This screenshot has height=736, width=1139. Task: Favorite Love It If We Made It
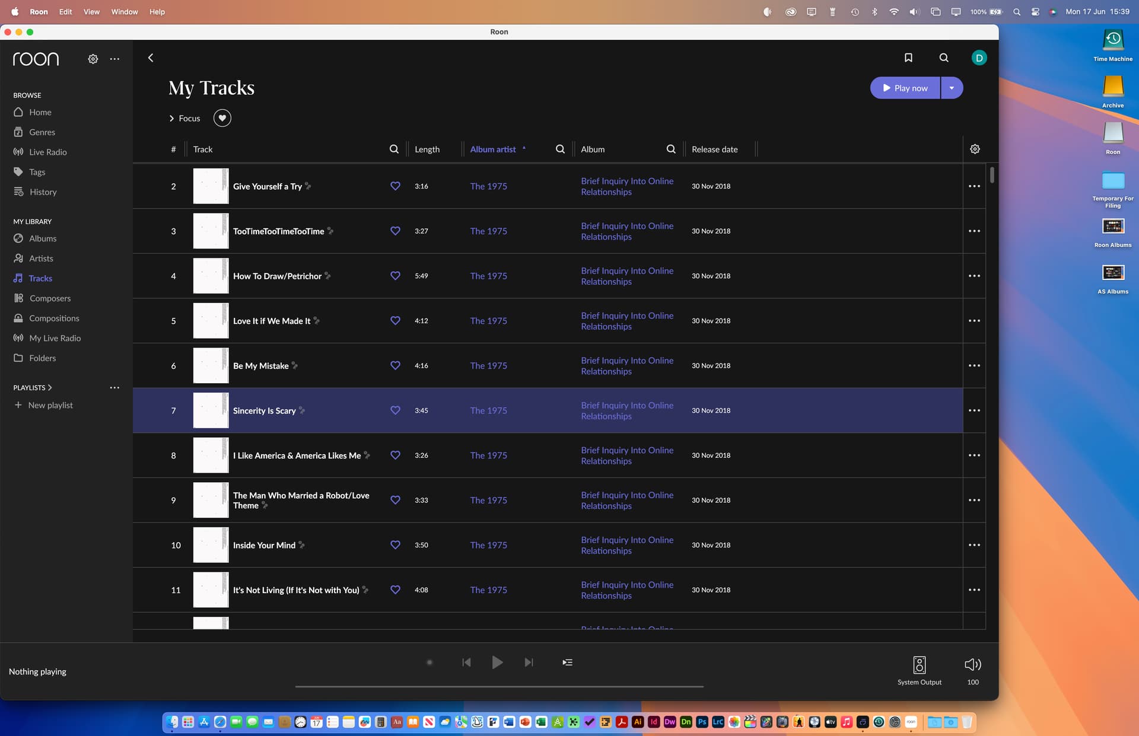[395, 321]
